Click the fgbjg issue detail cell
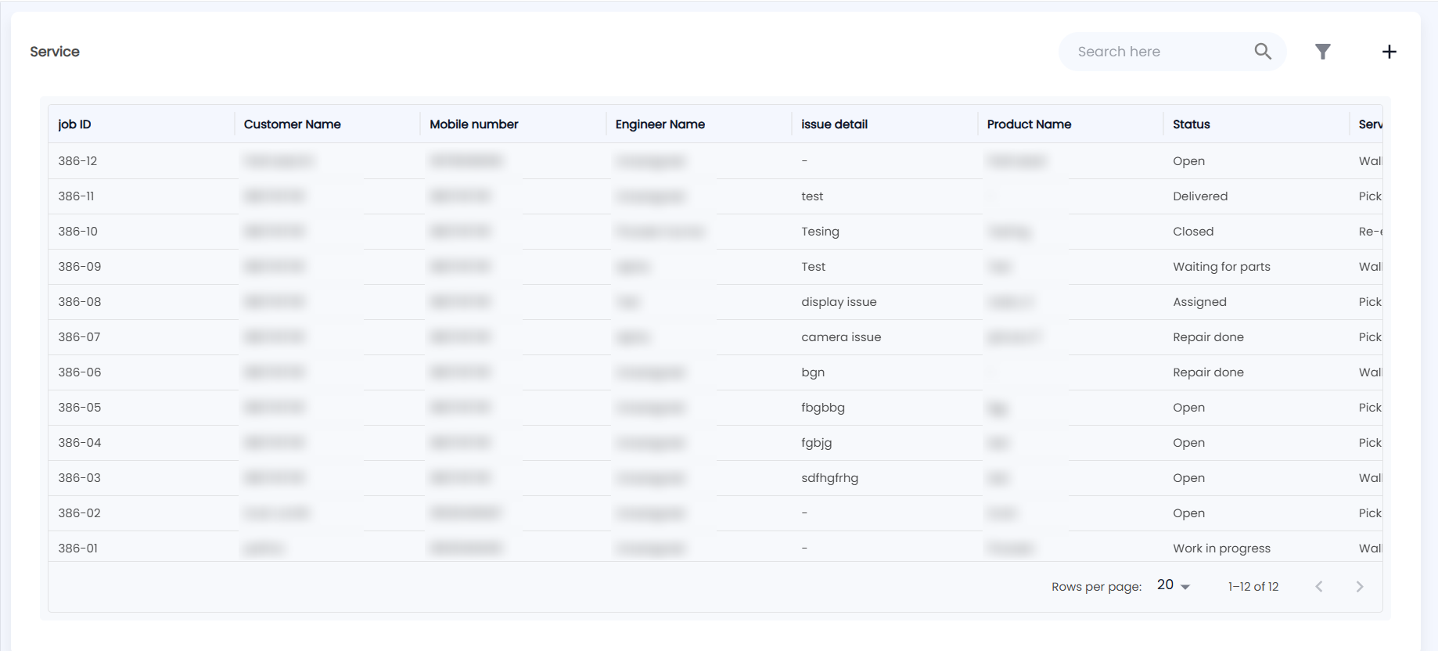The height and width of the screenshot is (651, 1438). (816, 443)
